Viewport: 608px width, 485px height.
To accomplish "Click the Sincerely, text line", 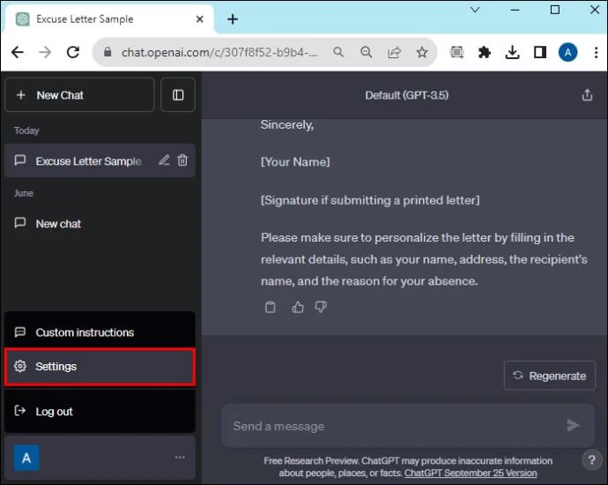I will (287, 125).
